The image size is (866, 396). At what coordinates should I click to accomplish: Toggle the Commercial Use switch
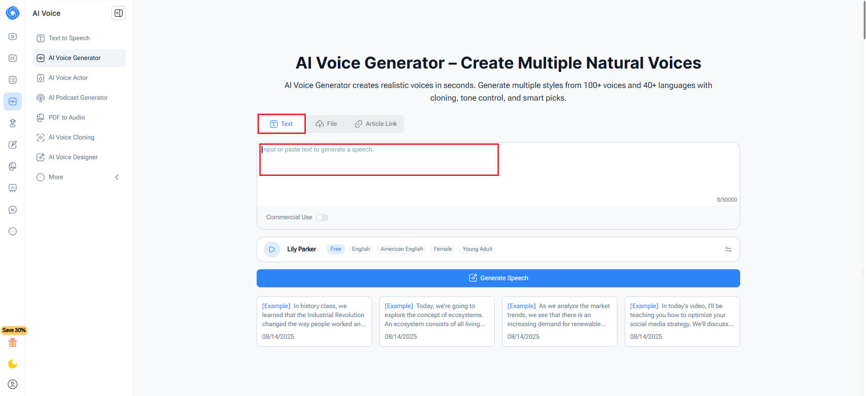coord(322,217)
